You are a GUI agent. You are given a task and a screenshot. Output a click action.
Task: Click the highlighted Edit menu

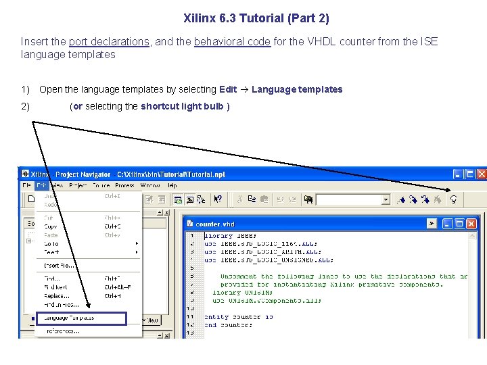[41, 185]
